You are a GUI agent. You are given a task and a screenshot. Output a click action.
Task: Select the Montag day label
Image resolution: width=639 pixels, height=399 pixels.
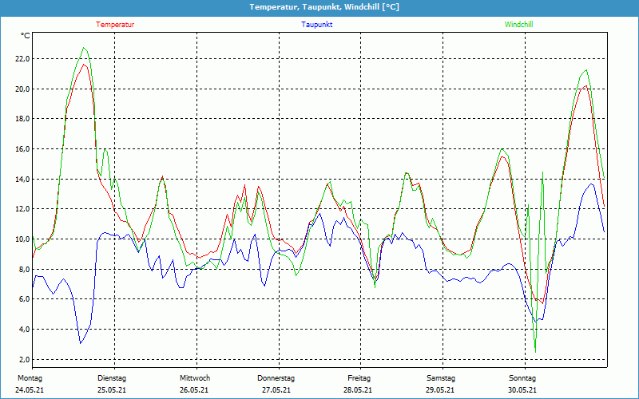point(30,378)
